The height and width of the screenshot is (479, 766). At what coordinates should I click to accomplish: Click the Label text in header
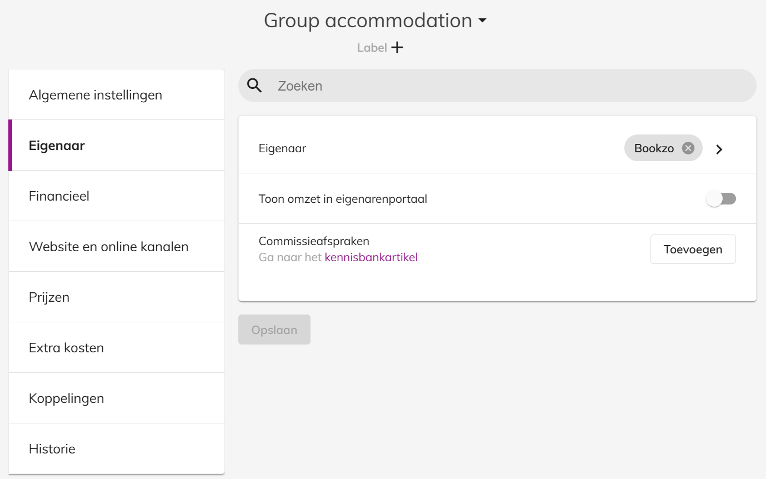(x=372, y=48)
